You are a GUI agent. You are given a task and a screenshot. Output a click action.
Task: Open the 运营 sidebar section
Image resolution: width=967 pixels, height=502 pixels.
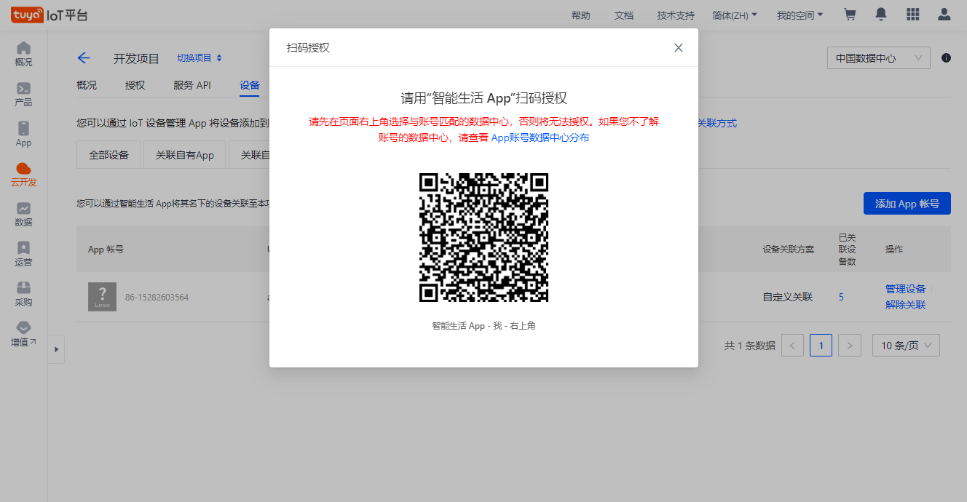click(x=23, y=254)
